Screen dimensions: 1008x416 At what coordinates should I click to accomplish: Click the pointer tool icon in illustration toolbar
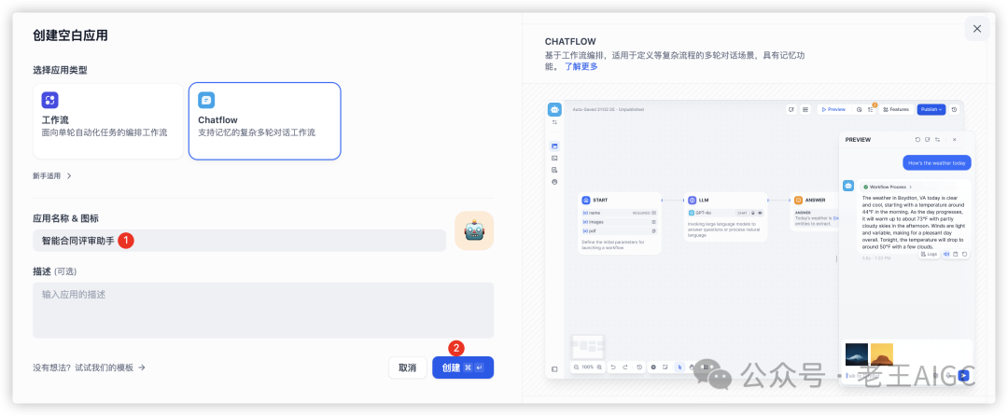(x=679, y=367)
